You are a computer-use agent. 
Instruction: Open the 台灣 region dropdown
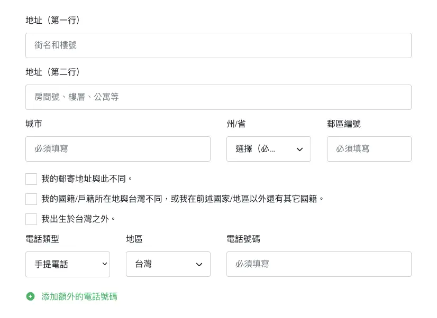click(168, 264)
